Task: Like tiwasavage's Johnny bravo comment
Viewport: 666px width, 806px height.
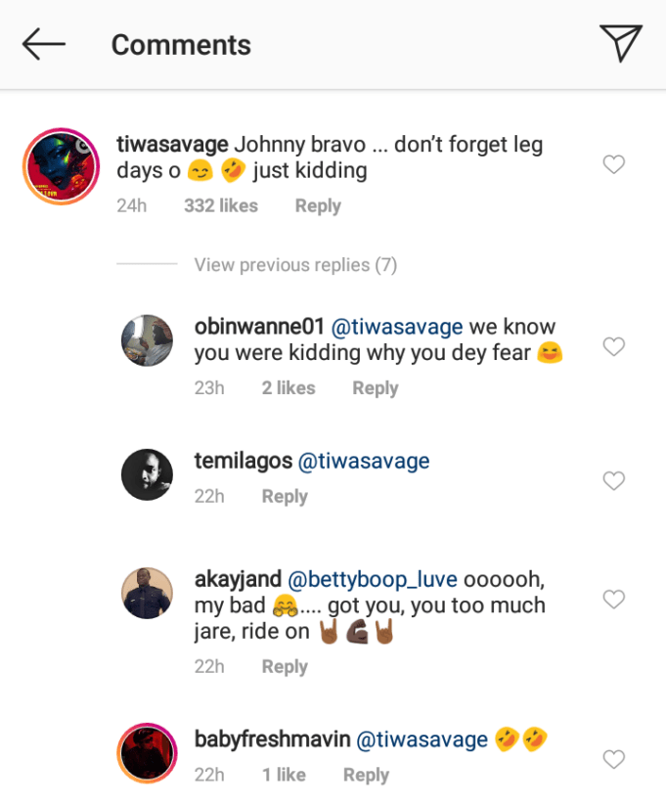Action: 613,165
